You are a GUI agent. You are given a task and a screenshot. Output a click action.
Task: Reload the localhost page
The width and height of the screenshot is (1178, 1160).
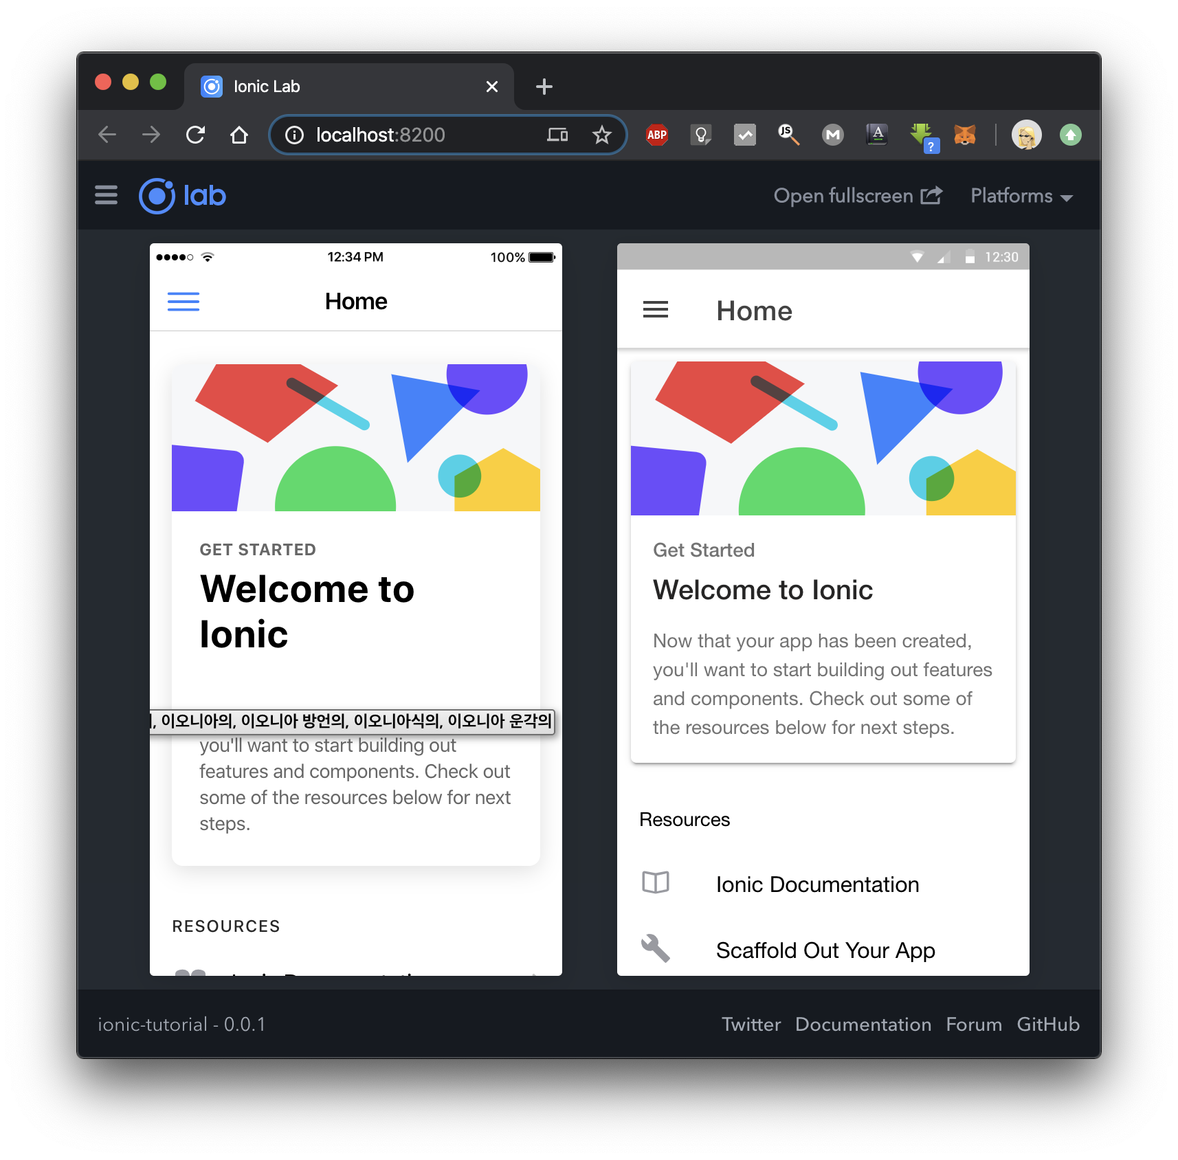pyautogui.click(x=195, y=135)
